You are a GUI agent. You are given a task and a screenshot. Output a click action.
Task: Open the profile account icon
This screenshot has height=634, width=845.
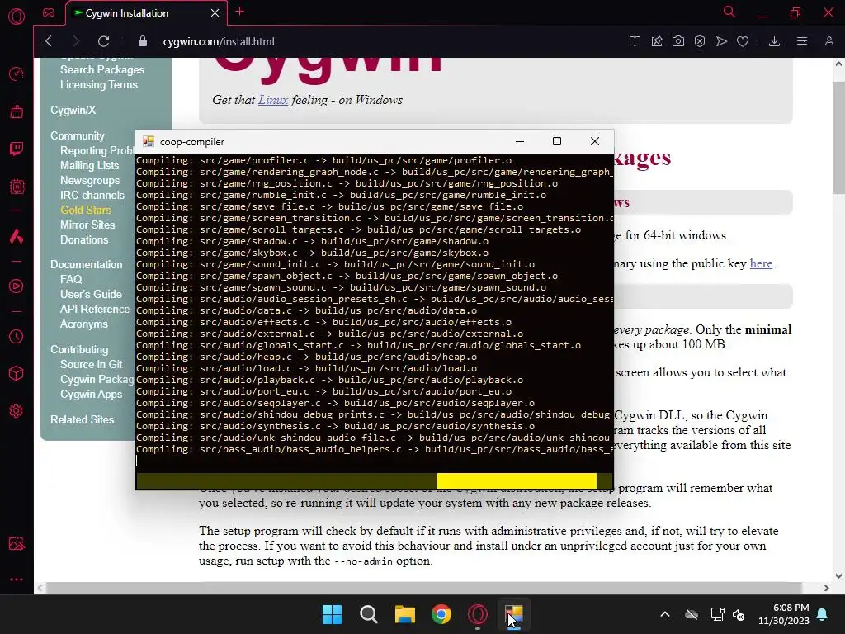coord(828,41)
